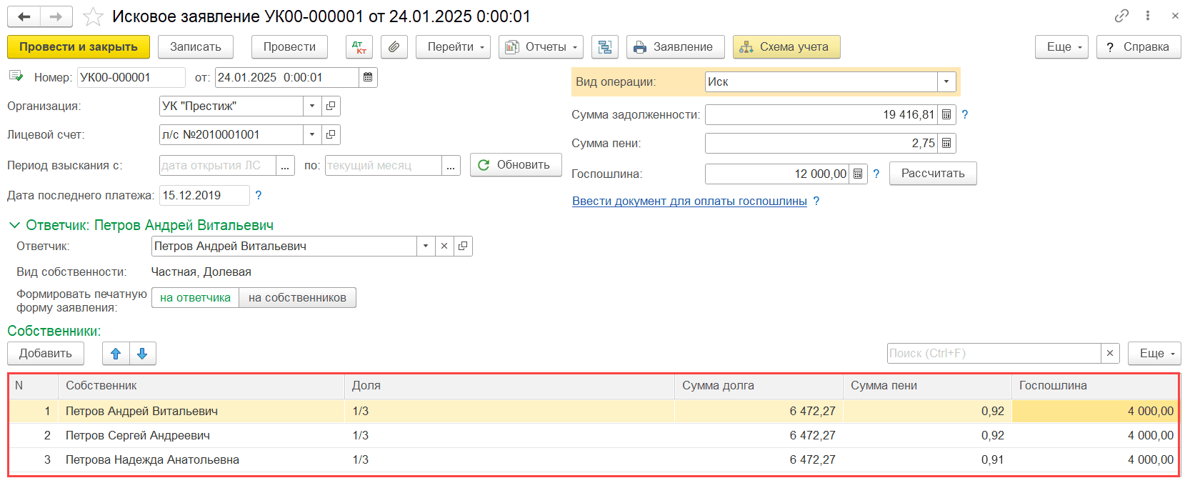Copy link to document via chain icon
The width and height of the screenshot is (1185, 483).
pos(1121,16)
